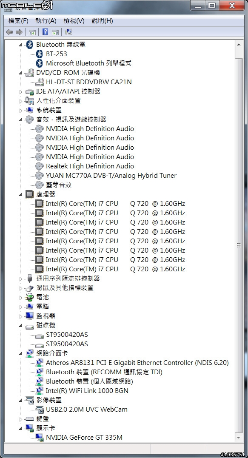Collapse the 音效，視訊及遊戲控制器 category
Image resolution: width=248 pixels, height=458 pixels.
coord(20,119)
